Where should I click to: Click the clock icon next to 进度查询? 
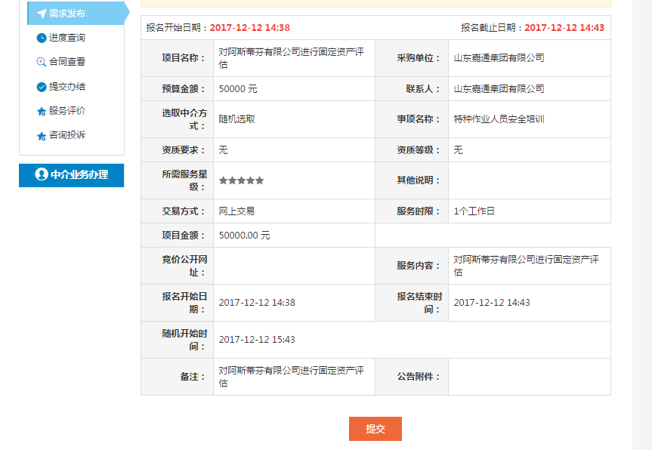41,38
